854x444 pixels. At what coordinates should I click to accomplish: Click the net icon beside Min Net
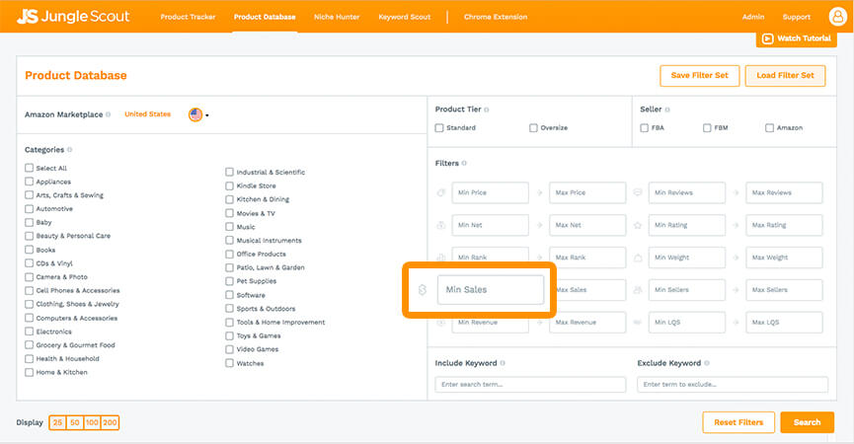(441, 225)
